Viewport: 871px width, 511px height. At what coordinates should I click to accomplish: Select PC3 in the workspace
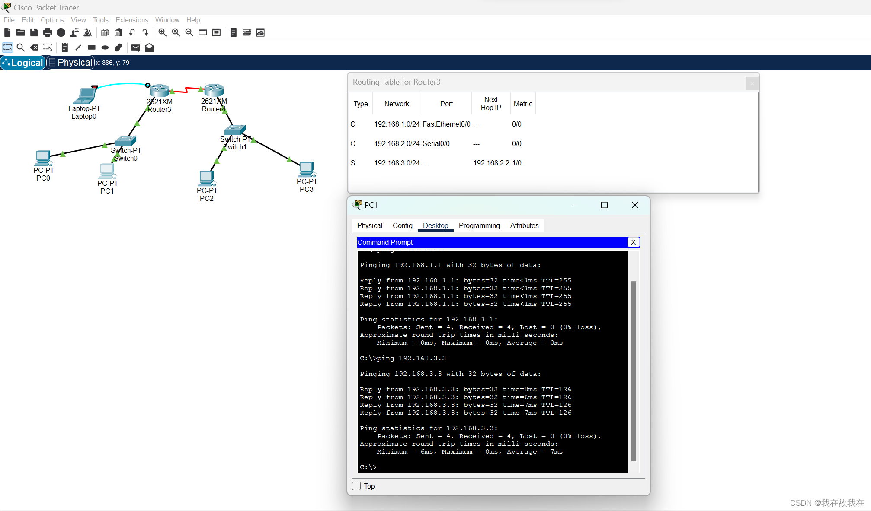[x=306, y=169]
